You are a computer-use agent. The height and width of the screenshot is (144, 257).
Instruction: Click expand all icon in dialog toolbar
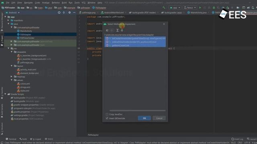[117, 30]
